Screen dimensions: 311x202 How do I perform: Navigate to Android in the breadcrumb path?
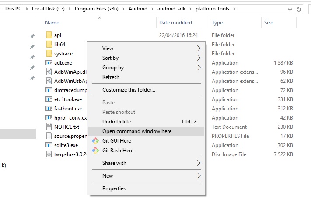click(138, 9)
